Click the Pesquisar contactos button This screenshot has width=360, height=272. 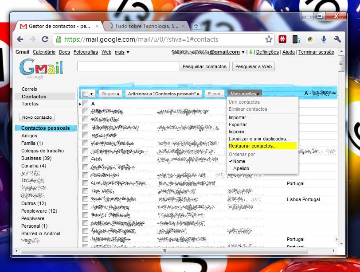[204, 66]
